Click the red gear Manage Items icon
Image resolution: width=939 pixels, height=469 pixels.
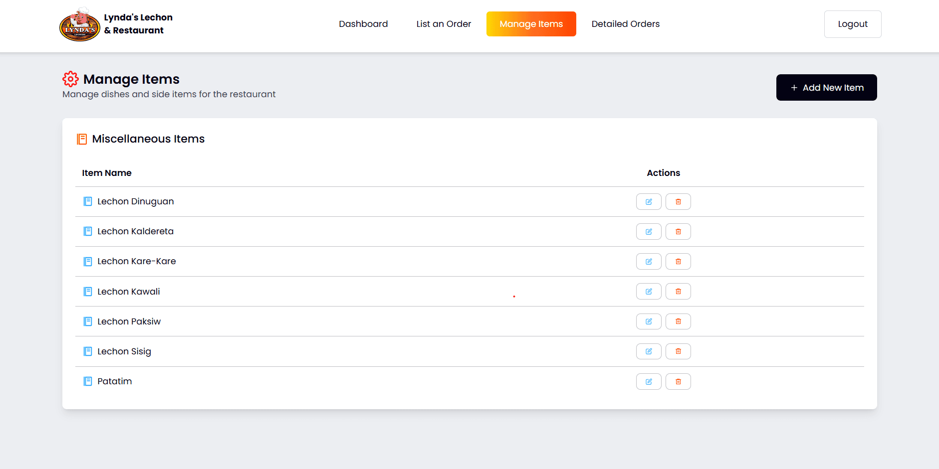(70, 79)
